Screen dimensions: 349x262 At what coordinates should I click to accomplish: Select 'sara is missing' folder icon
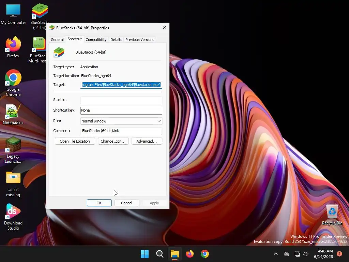pos(13,184)
